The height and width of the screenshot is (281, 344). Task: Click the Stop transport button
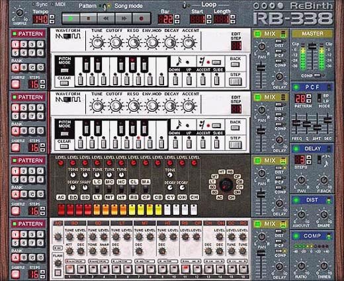[89, 19]
